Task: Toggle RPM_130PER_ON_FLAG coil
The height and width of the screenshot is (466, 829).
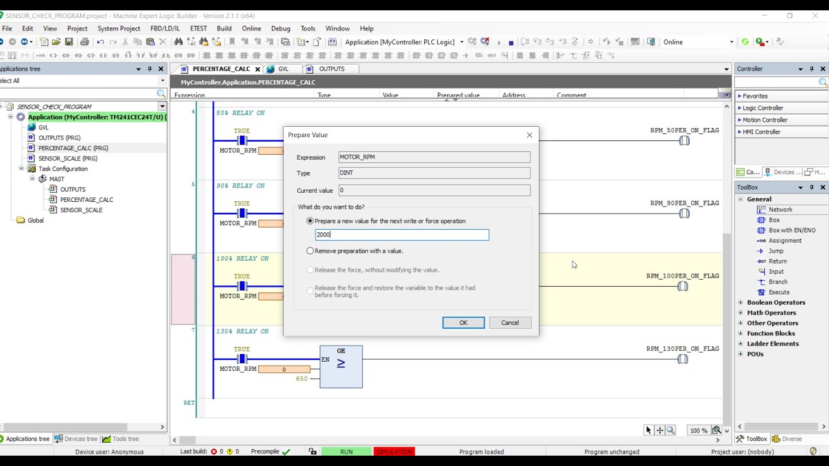Action: (x=683, y=359)
